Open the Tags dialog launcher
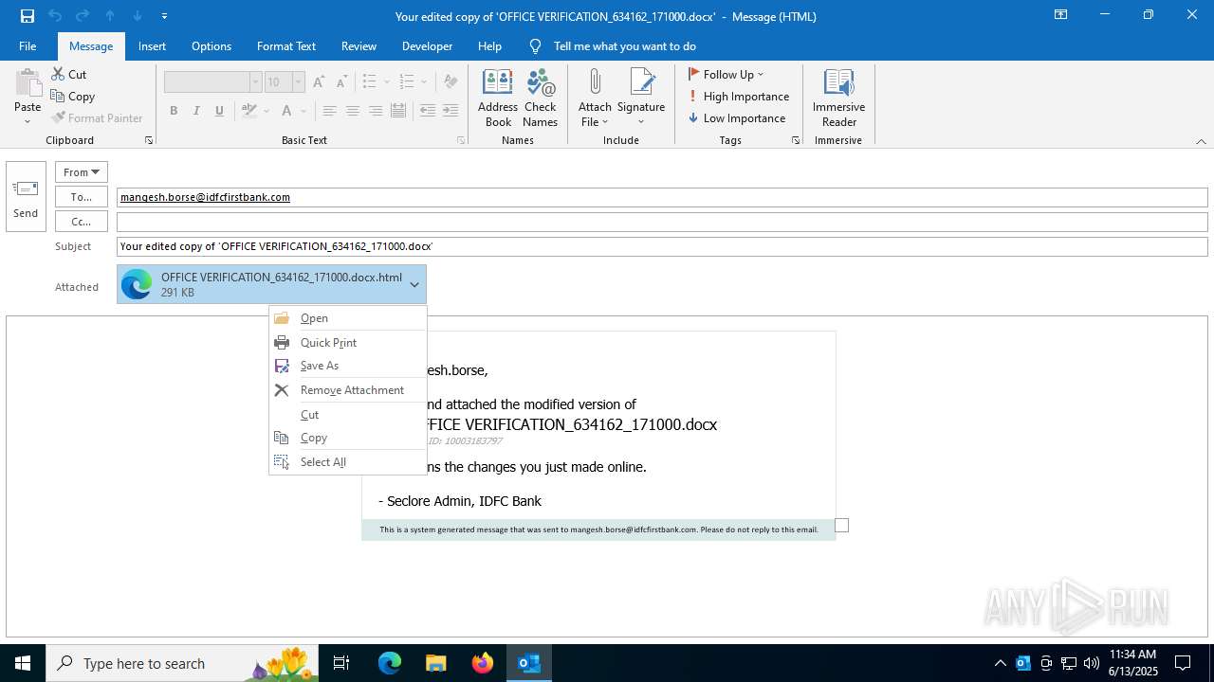Screen dimensions: 1214x682 pos(795,140)
